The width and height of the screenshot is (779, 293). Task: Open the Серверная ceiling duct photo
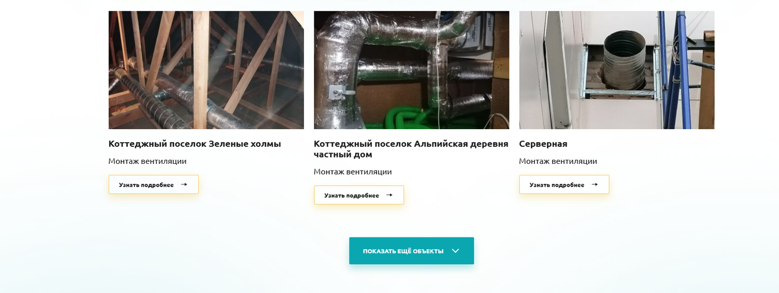click(617, 70)
